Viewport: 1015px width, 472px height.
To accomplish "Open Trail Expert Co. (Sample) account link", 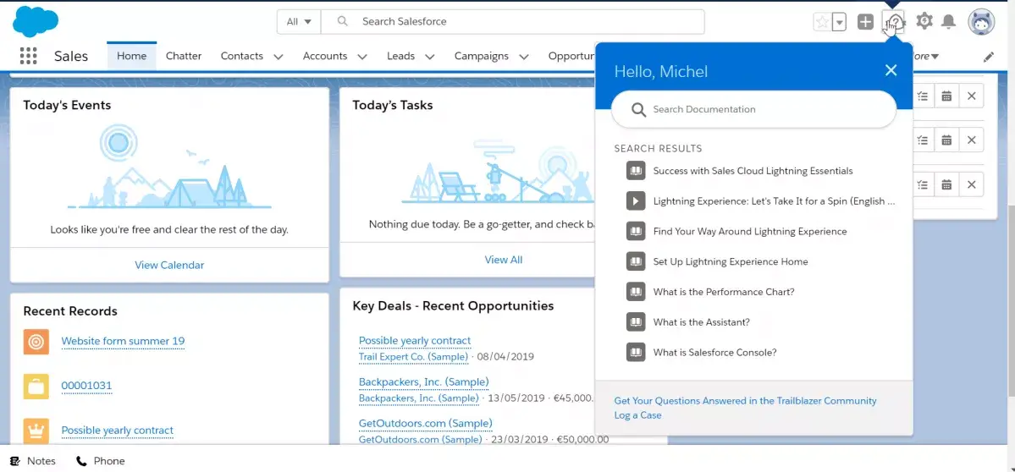I will coord(413,357).
